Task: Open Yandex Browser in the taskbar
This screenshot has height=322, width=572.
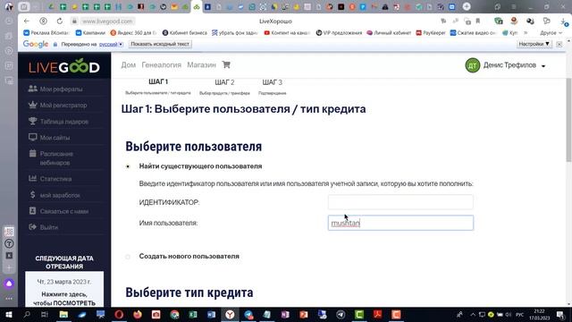Action: (230, 314)
